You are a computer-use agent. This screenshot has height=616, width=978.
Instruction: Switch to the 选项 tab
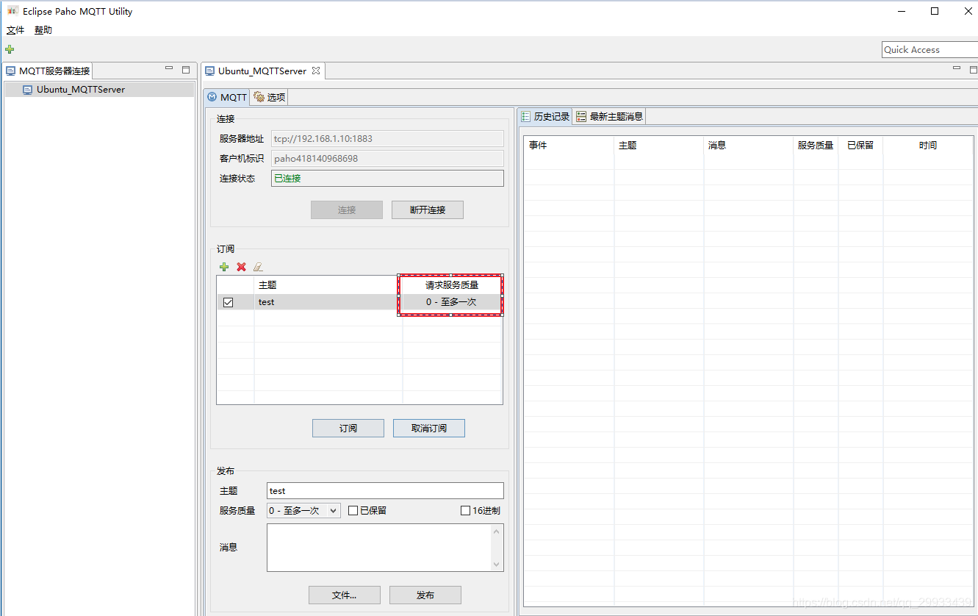(x=269, y=97)
